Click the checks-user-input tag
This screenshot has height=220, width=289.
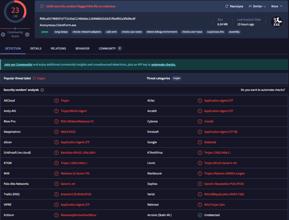click(x=192, y=32)
